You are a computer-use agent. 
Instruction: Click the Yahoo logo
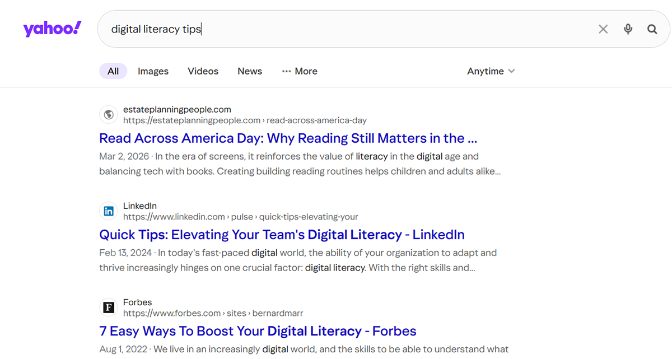[x=52, y=29]
